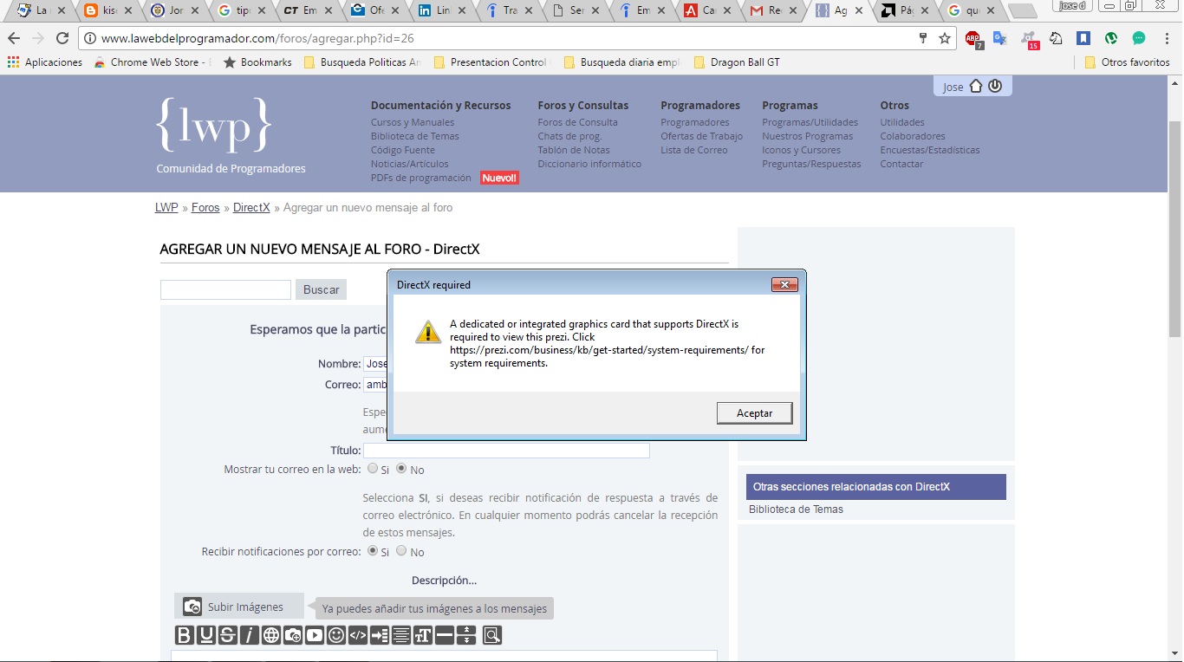The width and height of the screenshot is (1184, 662).
Task: Select 'Si' for Mostrar tu correo
Action: 373,469
